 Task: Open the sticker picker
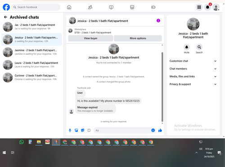pos(83,130)
